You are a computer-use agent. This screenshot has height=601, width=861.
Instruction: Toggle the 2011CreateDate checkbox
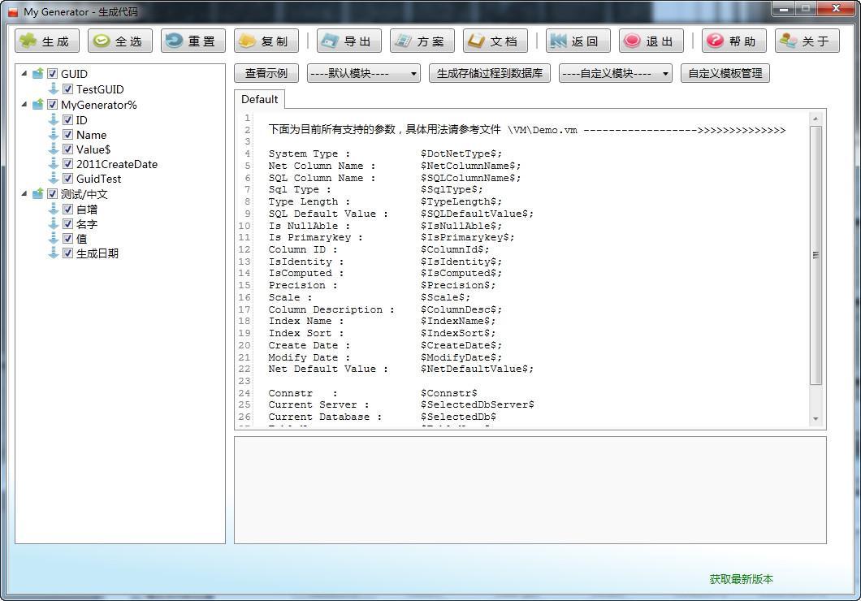(68, 164)
